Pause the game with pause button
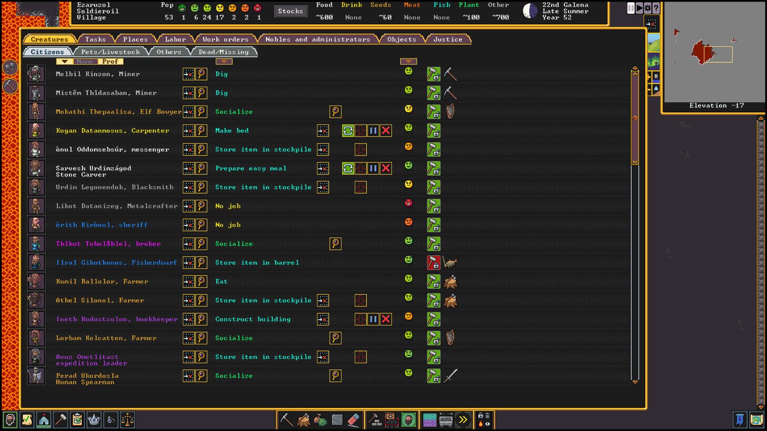The width and height of the screenshot is (767, 431). pos(631,8)
